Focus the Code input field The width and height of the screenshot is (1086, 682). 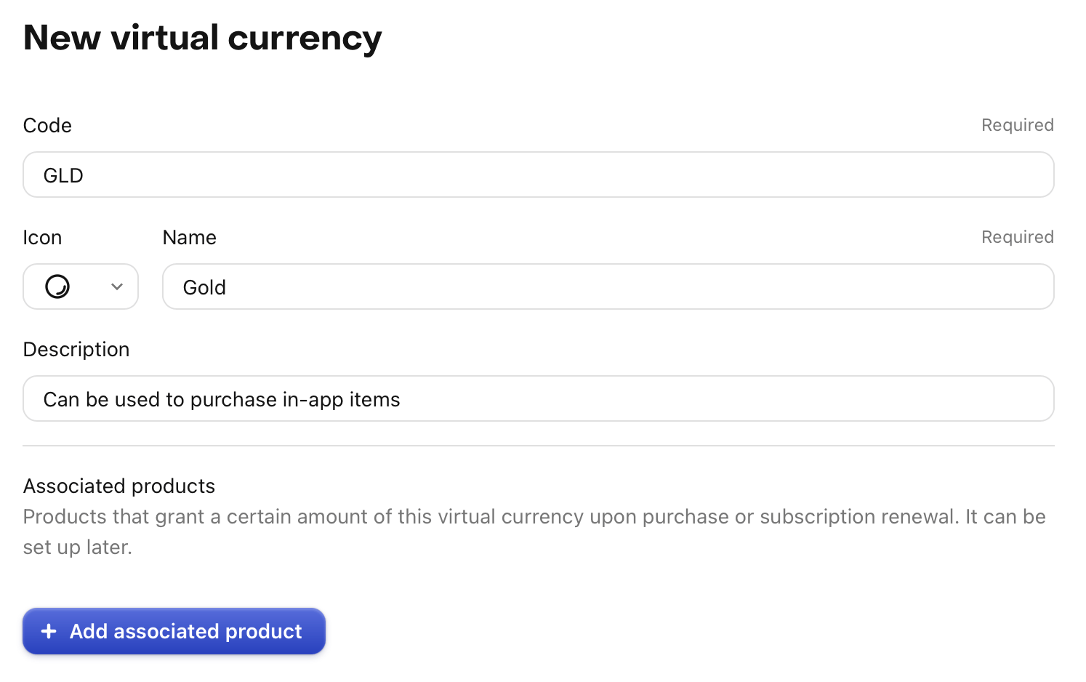click(x=538, y=175)
